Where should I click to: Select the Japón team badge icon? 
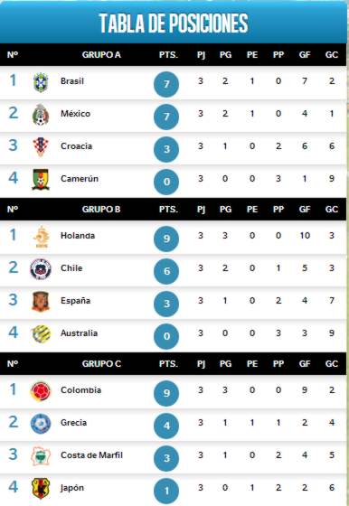[x=41, y=488]
